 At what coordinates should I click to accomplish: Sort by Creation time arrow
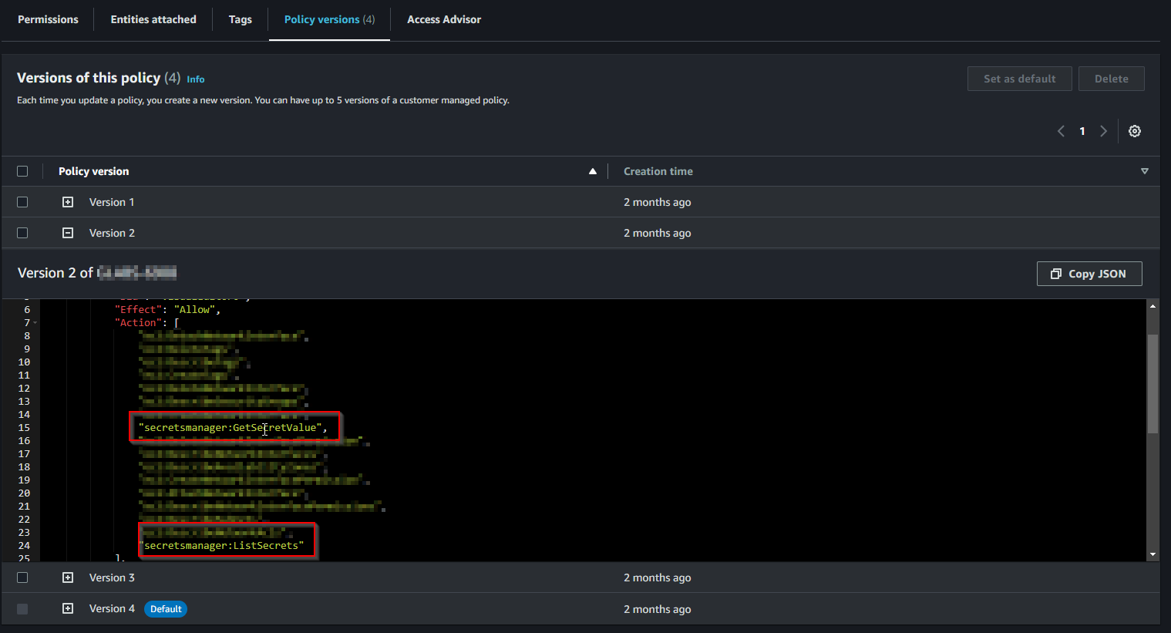click(1145, 171)
